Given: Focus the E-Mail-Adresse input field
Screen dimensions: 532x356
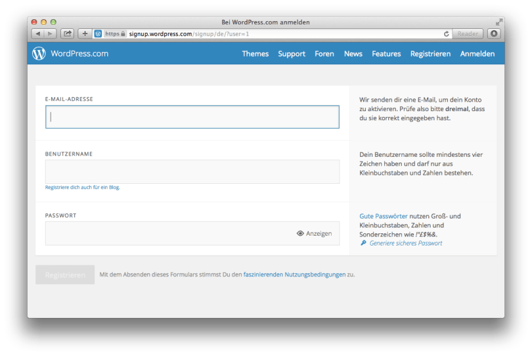Looking at the screenshot, I should click(x=192, y=117).
